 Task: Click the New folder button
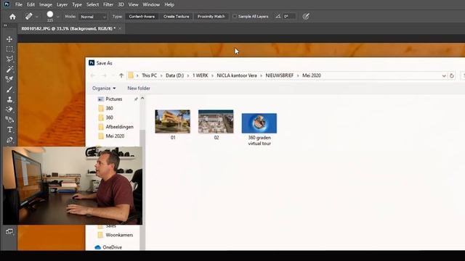tap(139, 88)
